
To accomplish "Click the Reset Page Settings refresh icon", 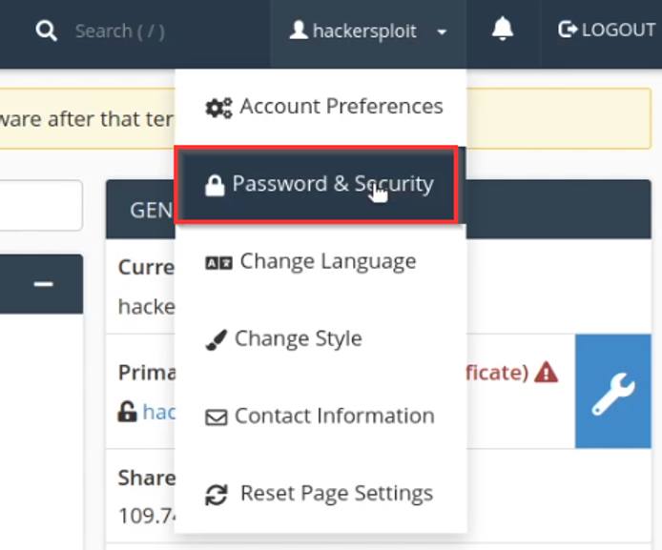I will click(x=217, y=495).
